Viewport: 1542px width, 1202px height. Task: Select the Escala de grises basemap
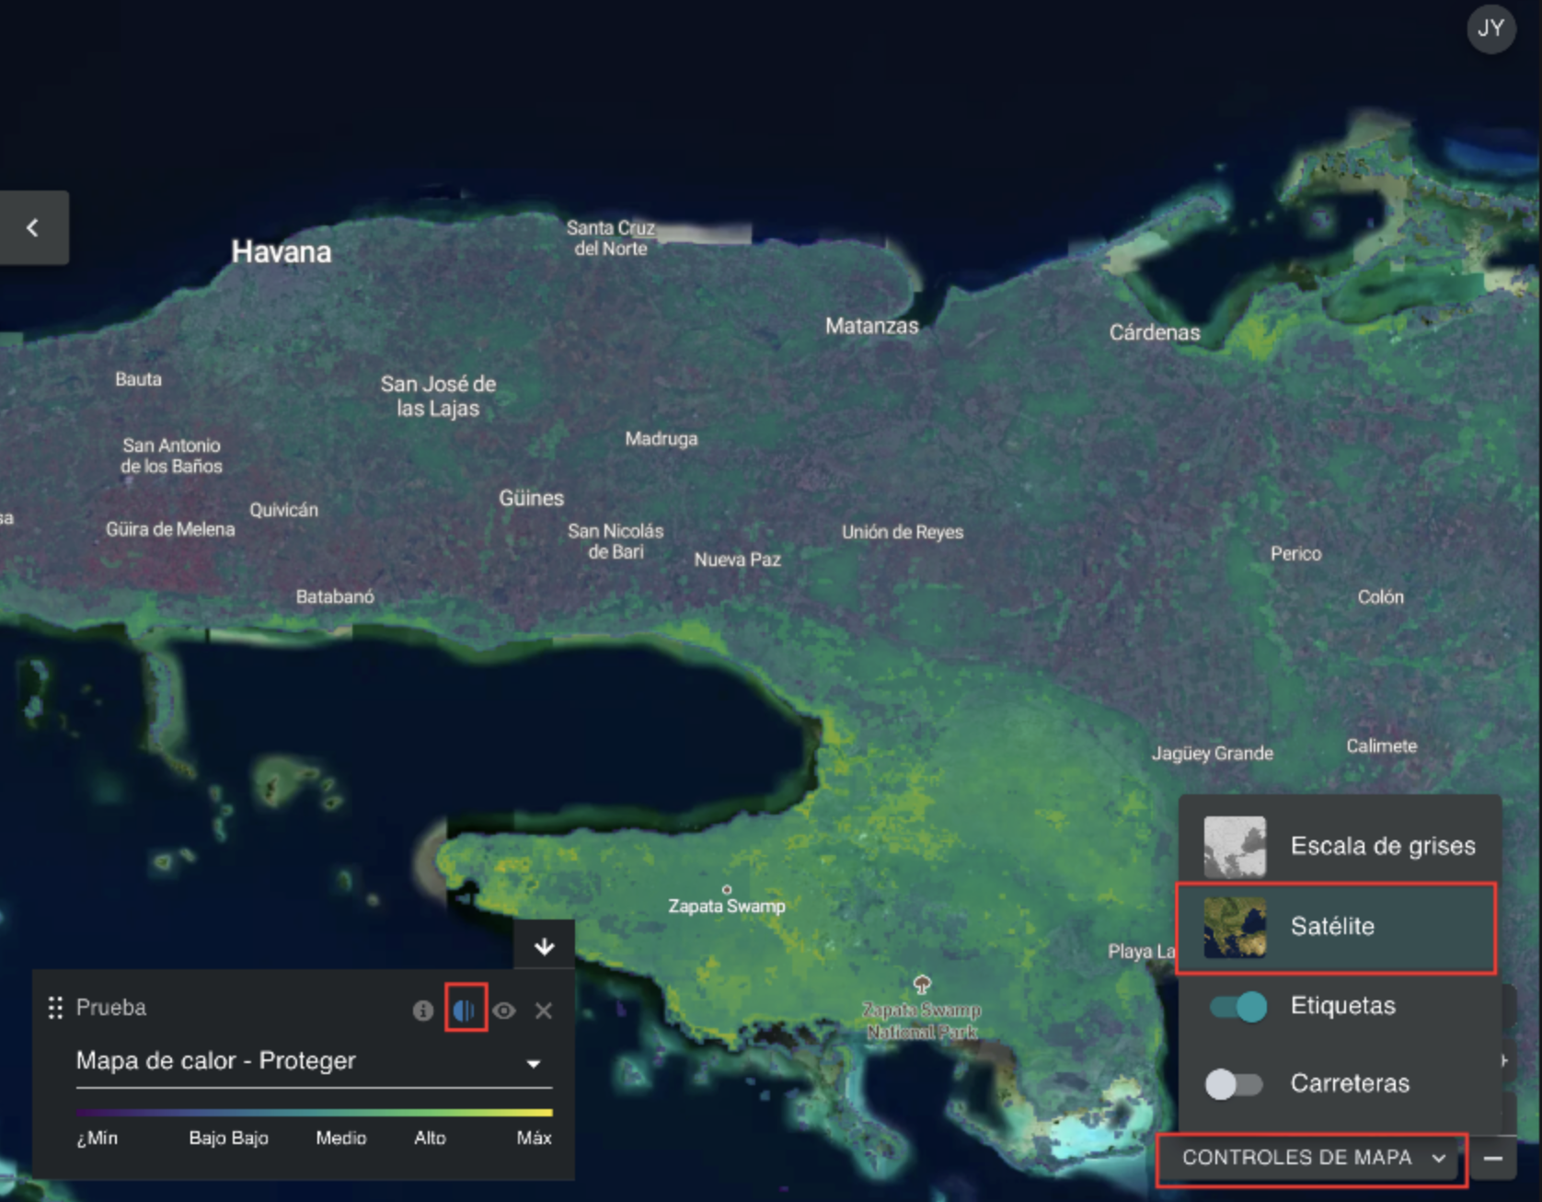1340,846
